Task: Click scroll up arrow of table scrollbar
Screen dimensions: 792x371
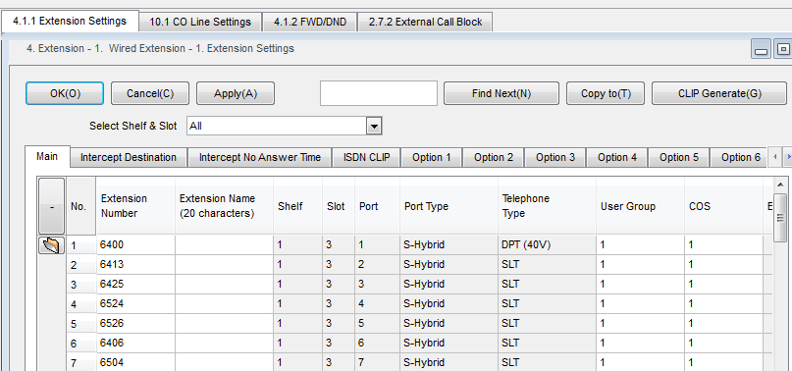Action: click(780, 185)
